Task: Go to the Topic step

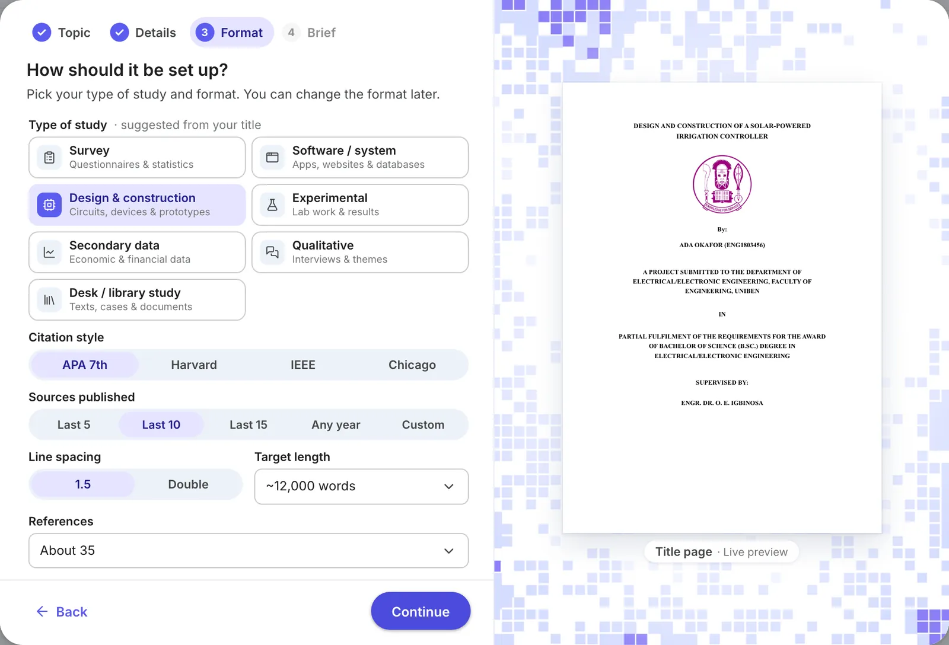Action: click(x=62, y=33)
